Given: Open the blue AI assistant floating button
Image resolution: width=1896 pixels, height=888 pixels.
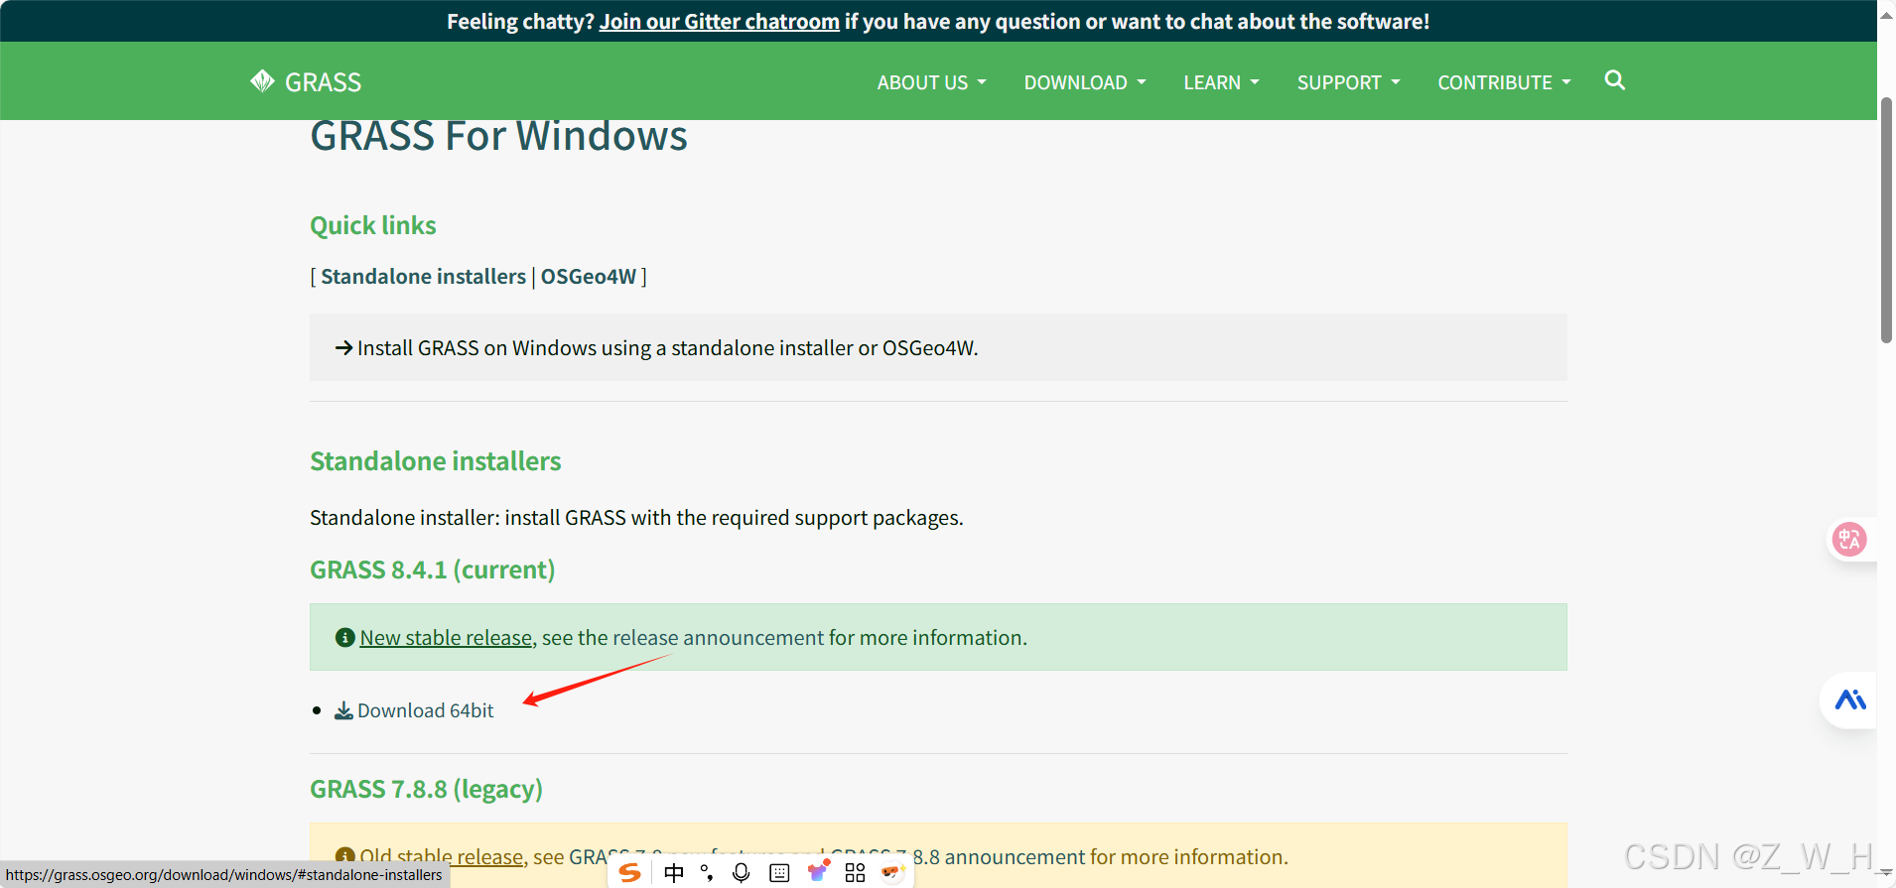Looking at the screenshot, I should point(1849,700).
